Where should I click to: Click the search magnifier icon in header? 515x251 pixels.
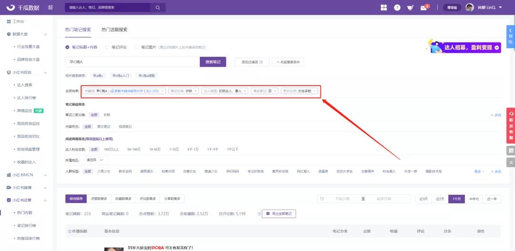157,8
